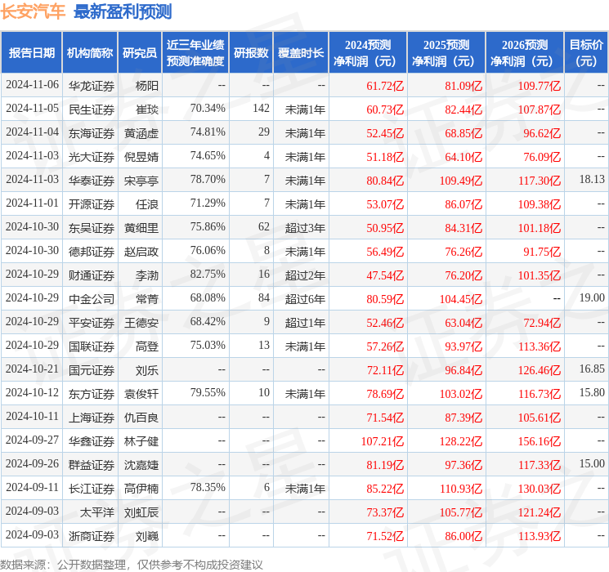Screen dimensions: 609x572
Task: Click the report count 84
Action: [264, 297]
